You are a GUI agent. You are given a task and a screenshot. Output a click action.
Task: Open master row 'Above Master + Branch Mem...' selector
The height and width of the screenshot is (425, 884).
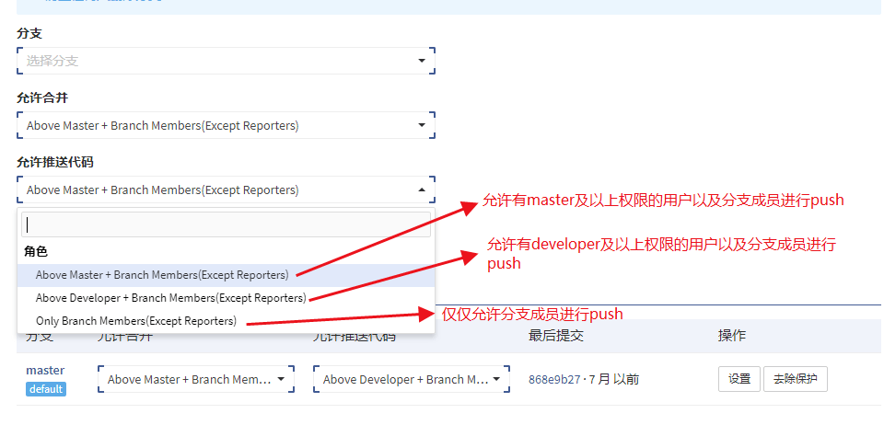(x=189, y=379)
